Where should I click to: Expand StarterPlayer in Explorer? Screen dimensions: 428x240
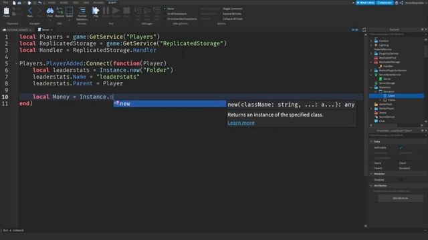(x=371, y=109)
